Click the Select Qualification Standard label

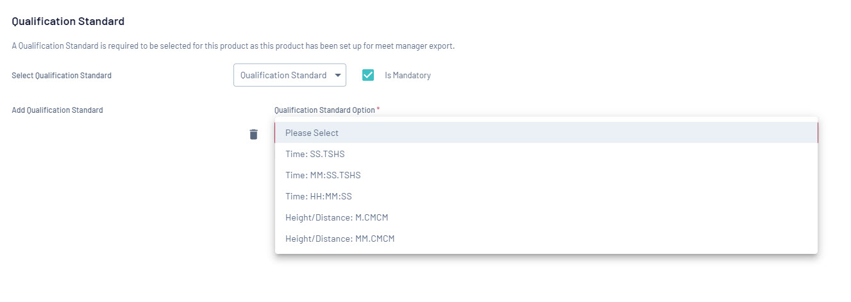pyautogui.click(x=62, y=76)
